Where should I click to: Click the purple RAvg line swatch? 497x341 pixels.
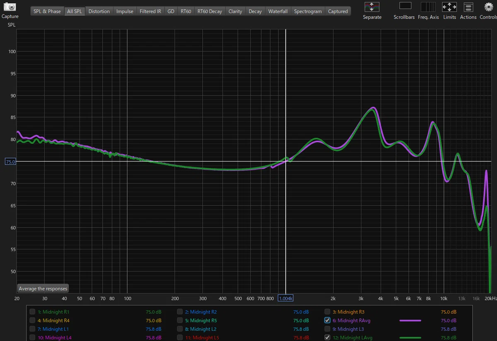(x=410, y=320)
